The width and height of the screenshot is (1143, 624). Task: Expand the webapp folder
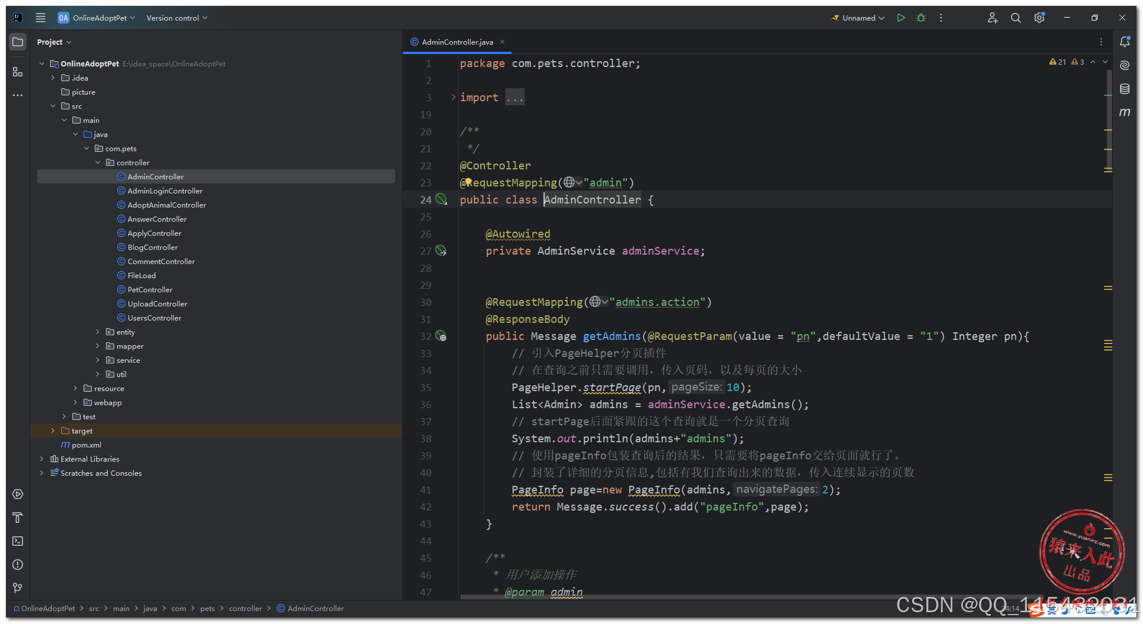pos(75,402)
